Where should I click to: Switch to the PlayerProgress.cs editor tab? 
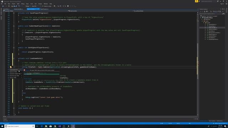[44, 9]
